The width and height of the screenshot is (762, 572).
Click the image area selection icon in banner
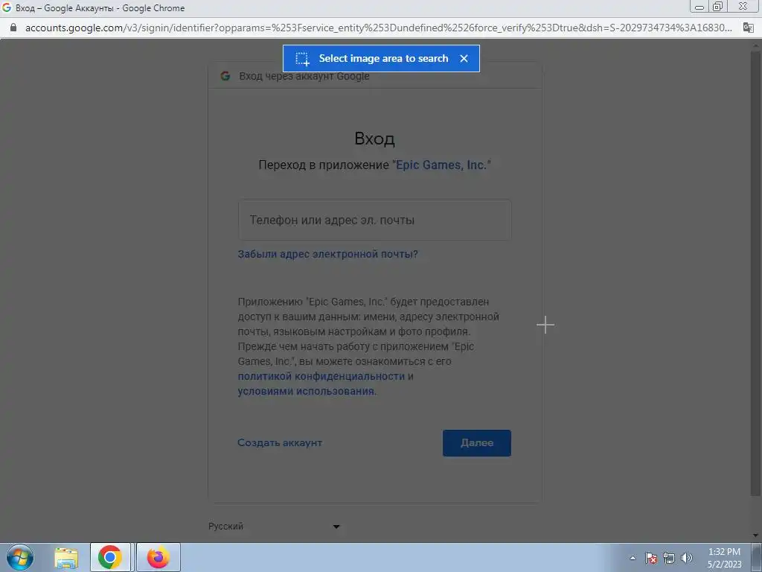click(302, 59)
